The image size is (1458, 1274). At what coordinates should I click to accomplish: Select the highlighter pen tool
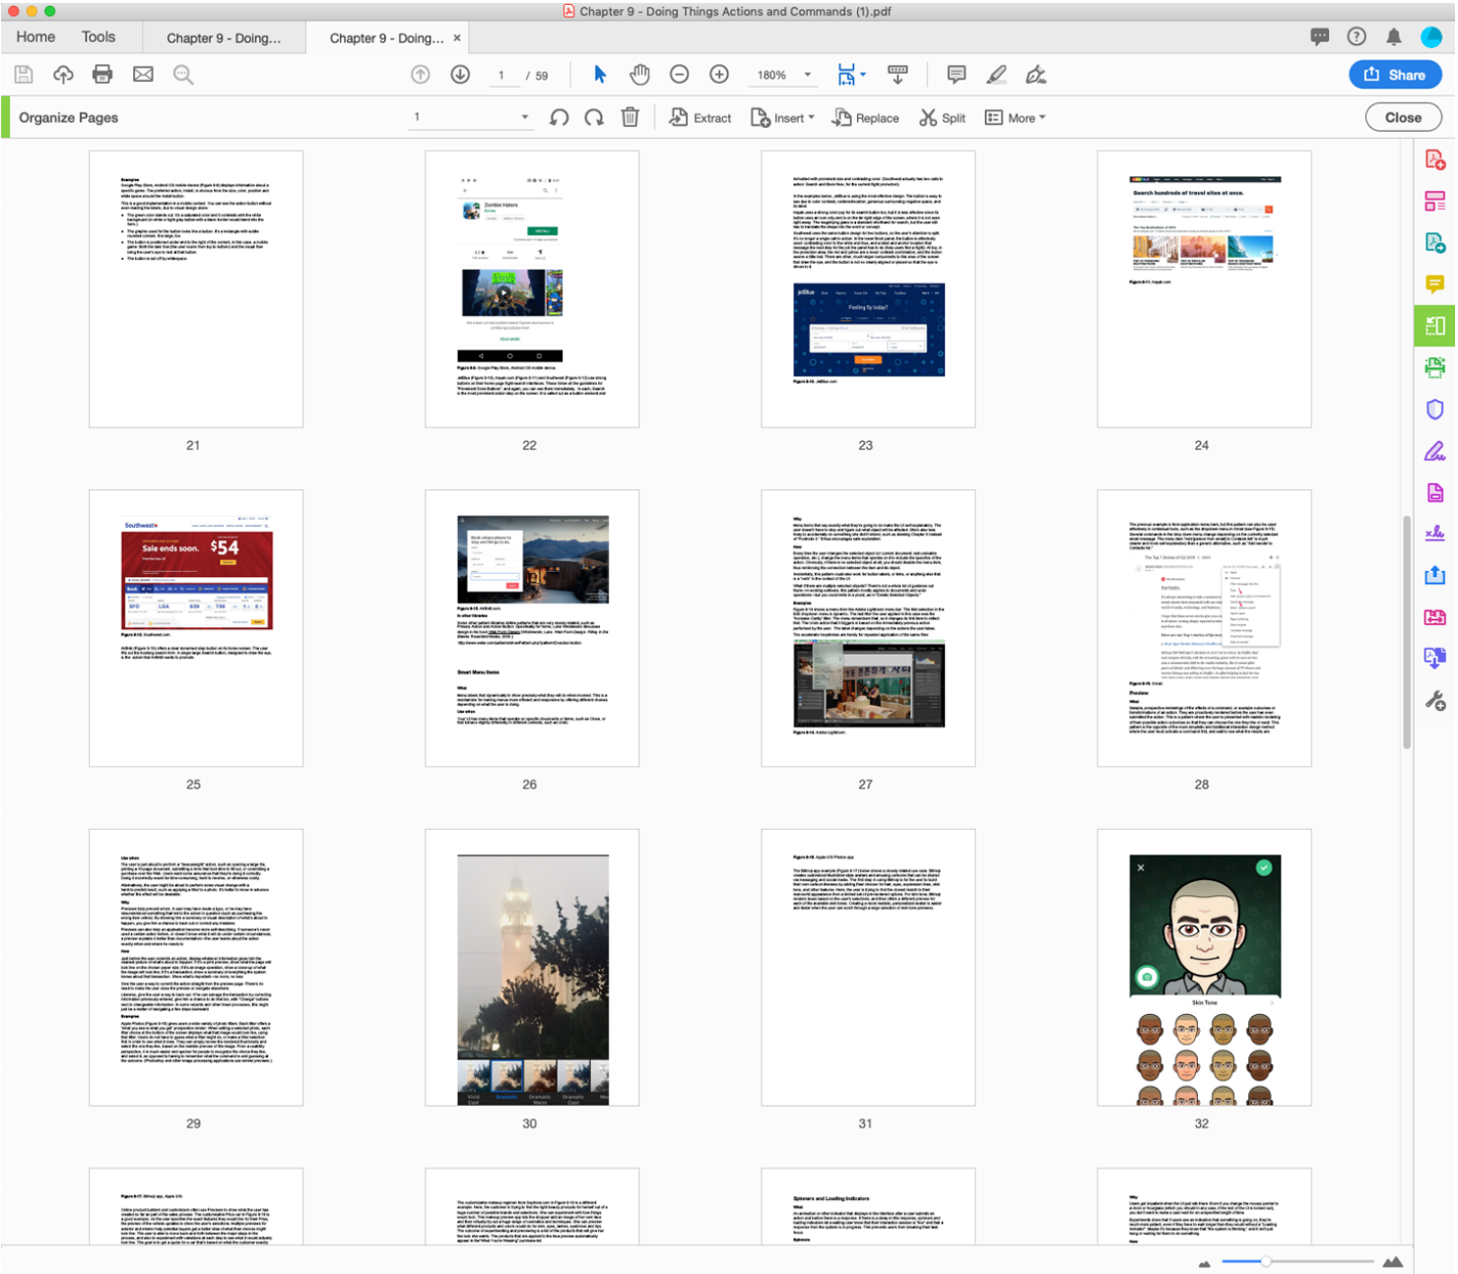[997, 75]
